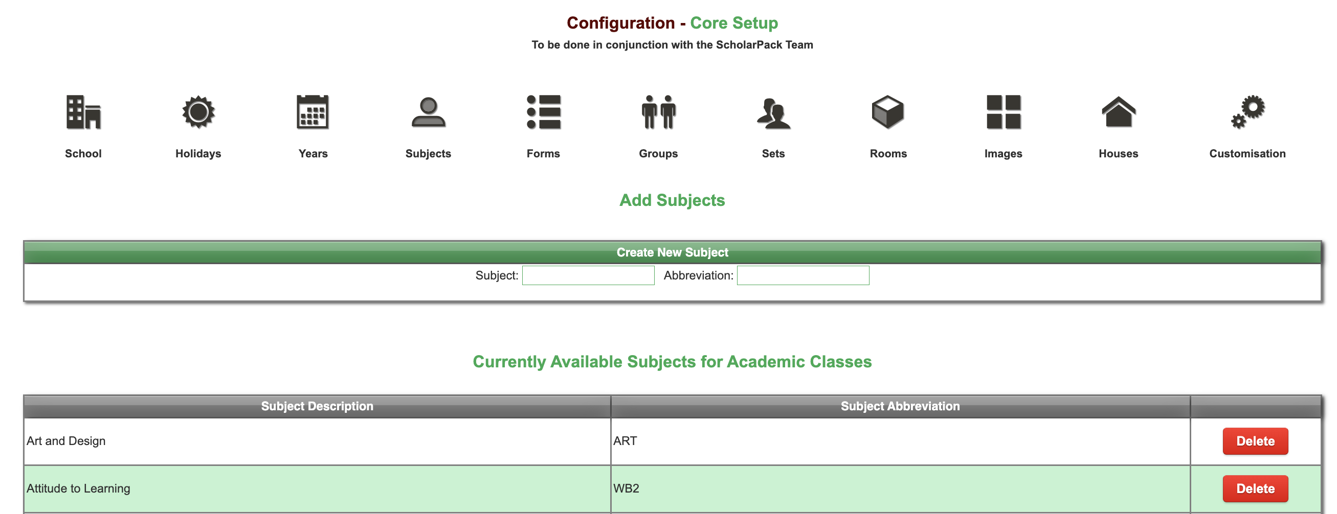This screenshot has height=514, width=1337.
Task: Click the Configuration - Core Setup title
Action: coord(672,23)
